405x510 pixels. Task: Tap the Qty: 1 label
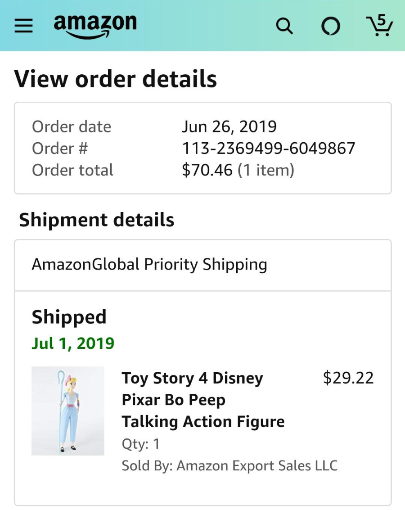point(141,444)
